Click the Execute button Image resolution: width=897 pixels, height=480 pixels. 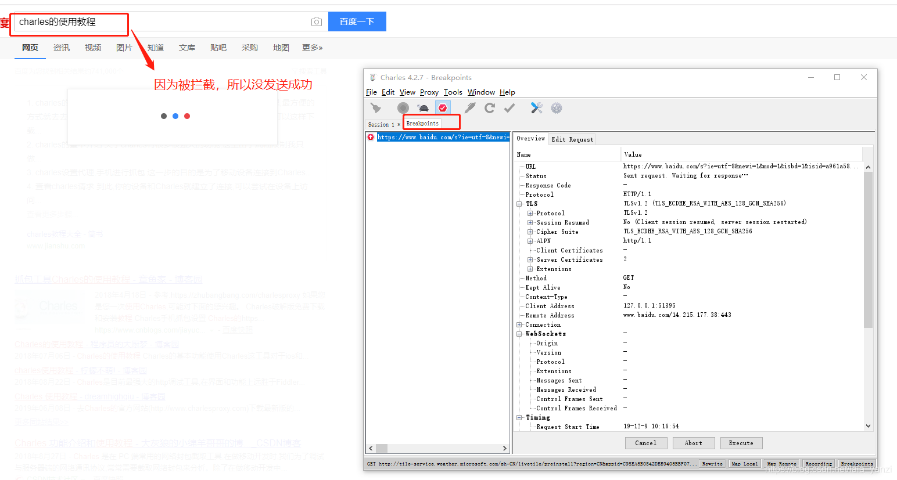point(741,443)
